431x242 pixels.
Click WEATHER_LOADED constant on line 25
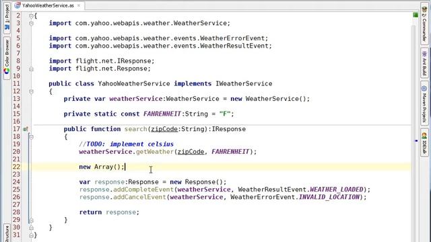(337, 190)
